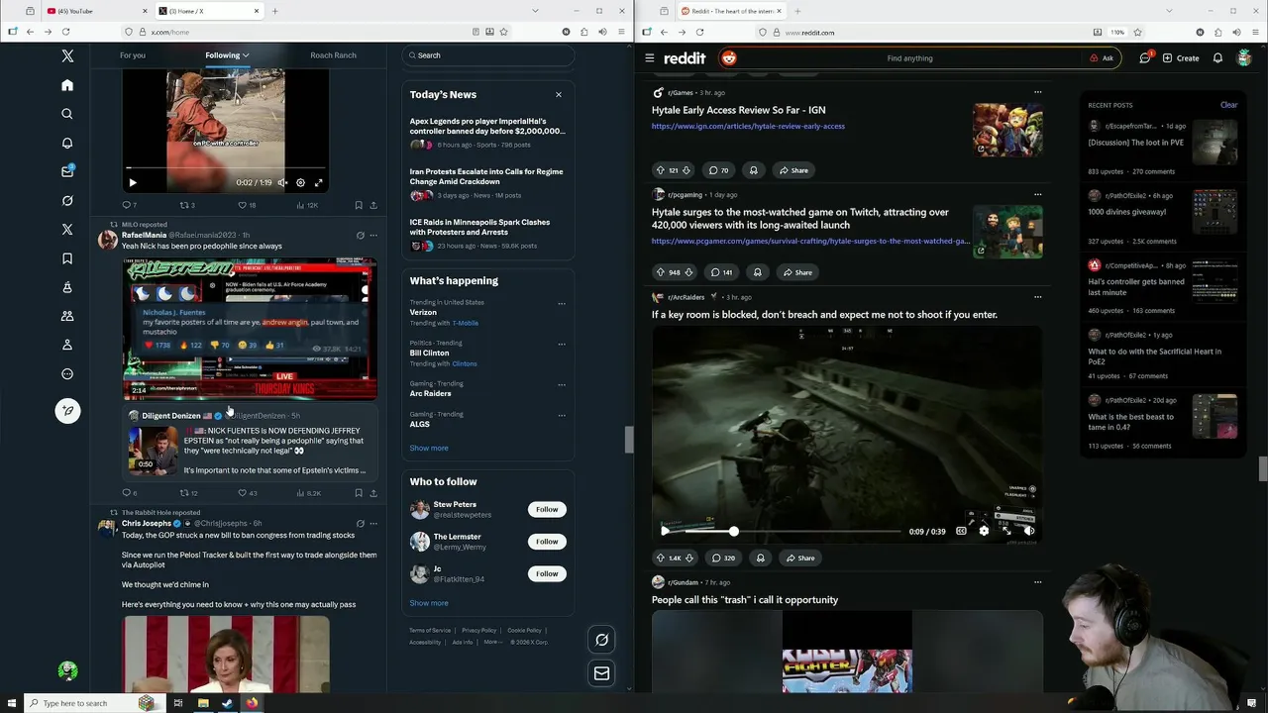Image resolution: width=1268 pixels, height=713 pixels.
Task: Click the X Search input field
Action: 488,55
